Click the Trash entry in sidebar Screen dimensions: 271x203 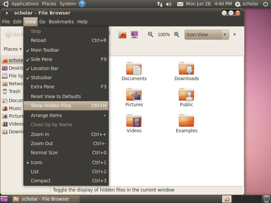coord(12,91)
